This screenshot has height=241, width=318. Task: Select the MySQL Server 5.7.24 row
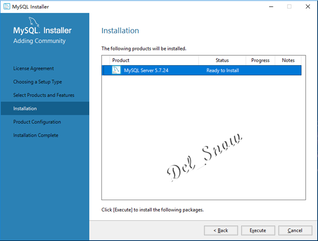point(202,70)
